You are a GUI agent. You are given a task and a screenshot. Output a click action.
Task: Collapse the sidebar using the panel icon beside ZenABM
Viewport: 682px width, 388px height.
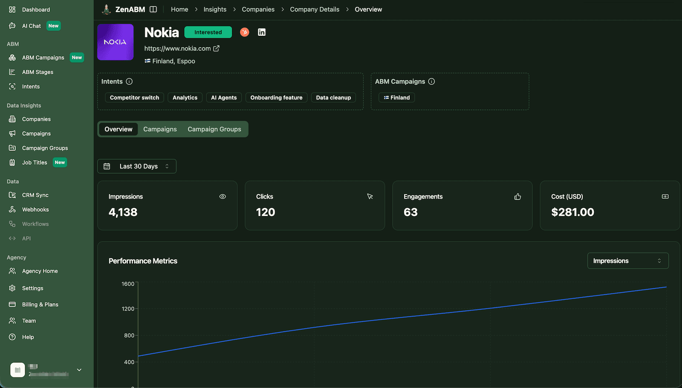(153, 9)
